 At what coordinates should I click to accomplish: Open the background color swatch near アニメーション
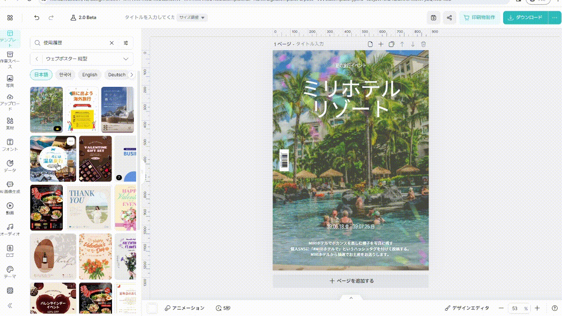(x=152, y=308)
